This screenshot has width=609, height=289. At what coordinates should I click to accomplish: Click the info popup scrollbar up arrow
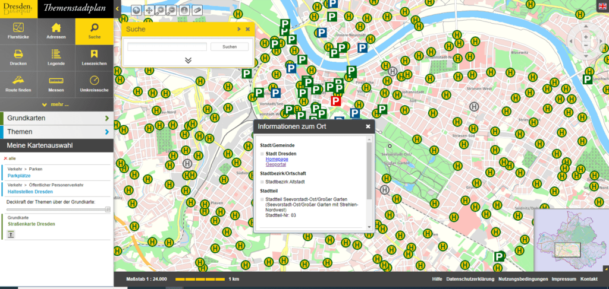click(369, 139)
